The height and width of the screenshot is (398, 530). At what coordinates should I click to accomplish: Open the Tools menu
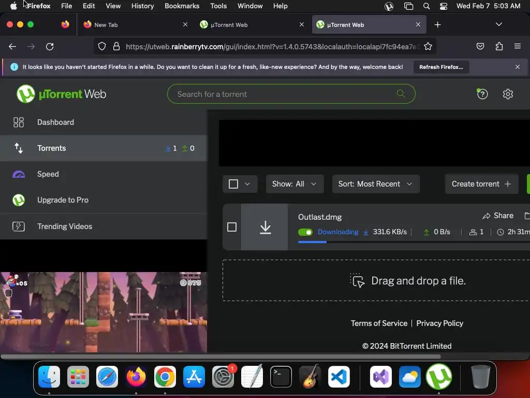click(x=218, y=6)
